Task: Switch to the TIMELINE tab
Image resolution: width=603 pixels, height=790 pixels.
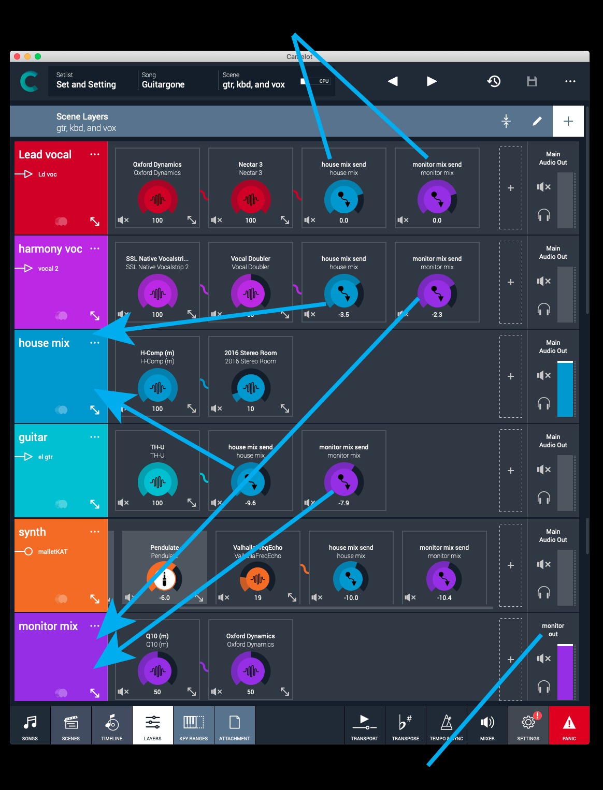Action: point(111,725)
